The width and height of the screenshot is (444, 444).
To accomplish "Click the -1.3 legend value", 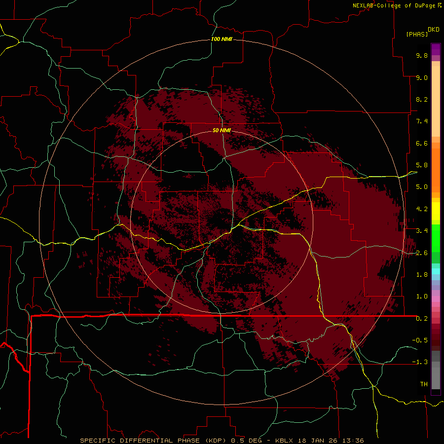I will pos(420,362).
